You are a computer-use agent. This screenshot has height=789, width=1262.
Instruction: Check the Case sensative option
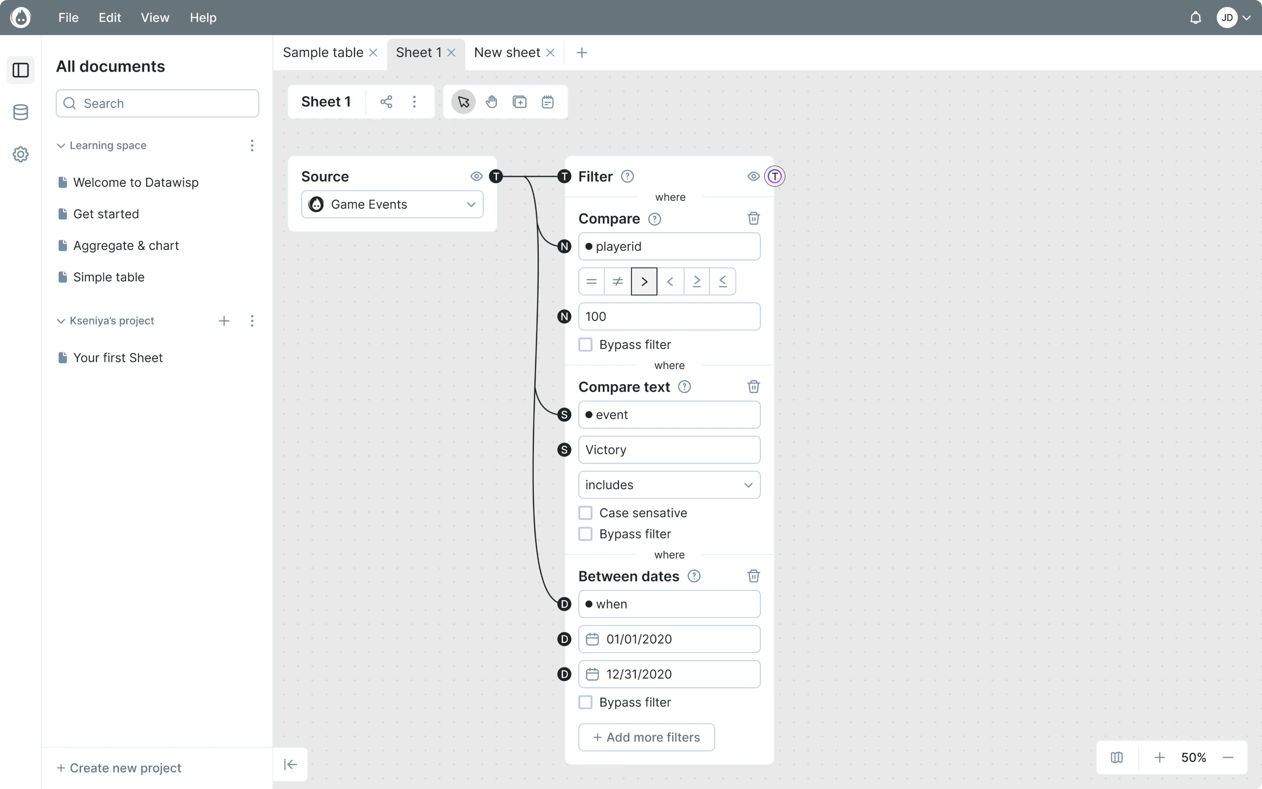tap(585, 513)
